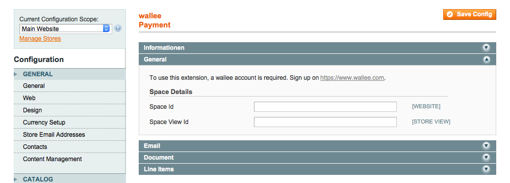
Task: Focus the Space View Id input field
Action: point(325,122)
